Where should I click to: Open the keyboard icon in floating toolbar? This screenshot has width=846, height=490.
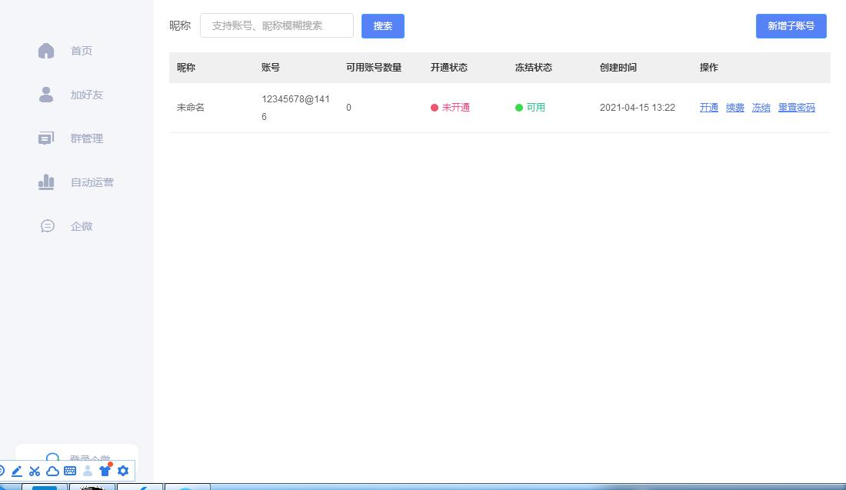click(70, 471)
